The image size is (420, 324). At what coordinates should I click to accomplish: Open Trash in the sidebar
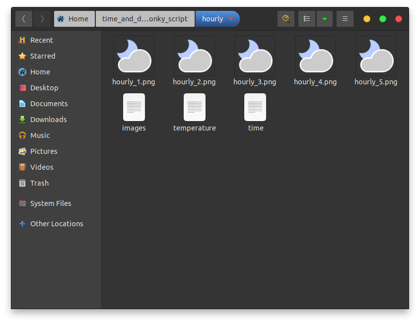pyautogui.click(x=56, y=183)
